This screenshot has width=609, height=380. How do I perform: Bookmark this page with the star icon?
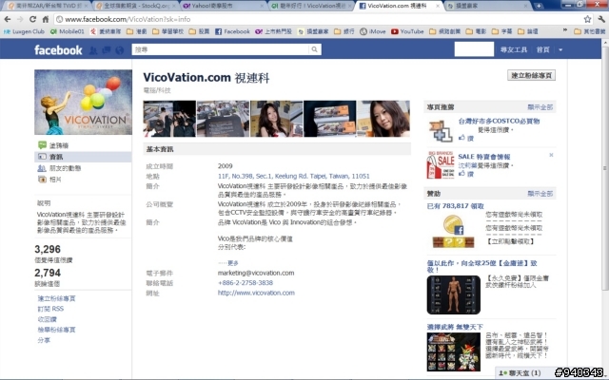587,19
